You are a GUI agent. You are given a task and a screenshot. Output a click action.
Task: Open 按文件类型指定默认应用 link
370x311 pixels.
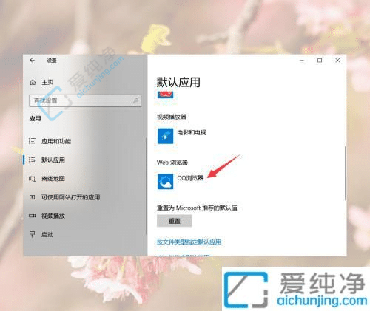click(189, 242)
